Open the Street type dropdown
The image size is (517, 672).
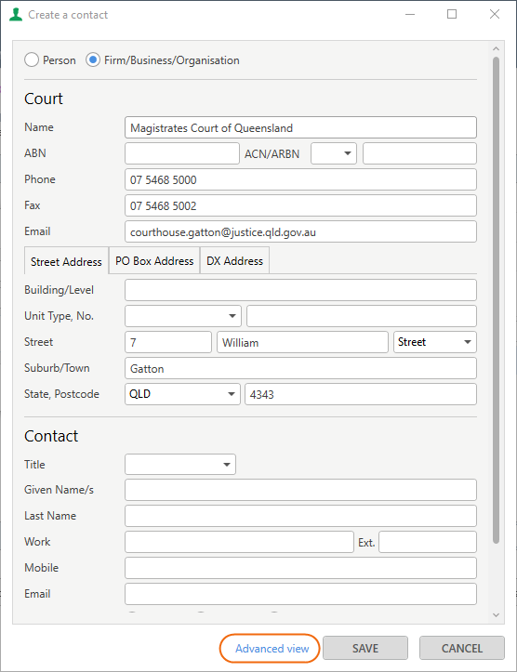[434, 342]
